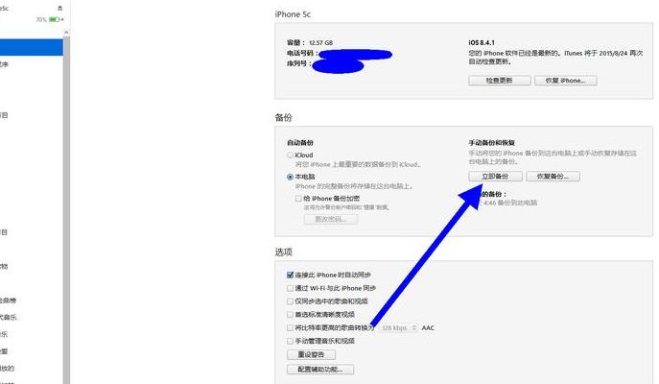Check 首选标准清晰度视频 option
The width and height of the screenshot is (659, 384).
pyautogui.click(x=290, y=314)
